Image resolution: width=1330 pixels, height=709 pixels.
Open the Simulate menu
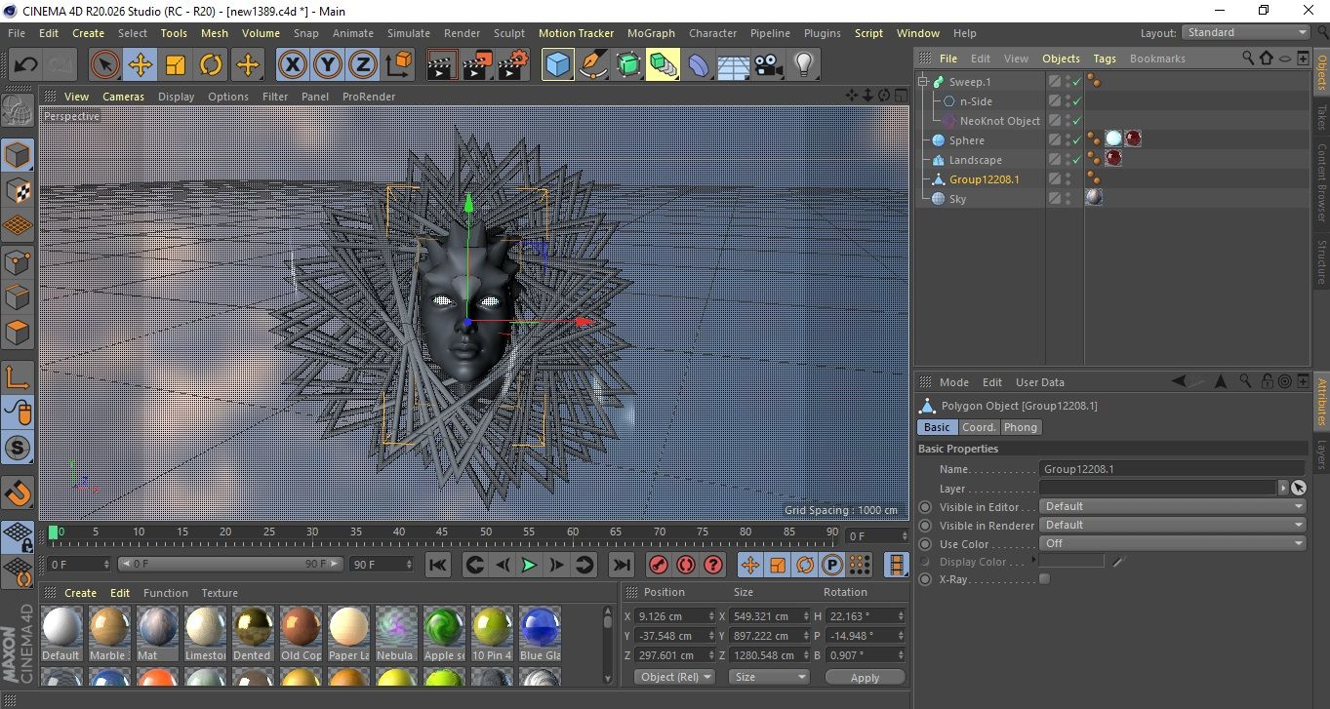click(x=408, y=33)
